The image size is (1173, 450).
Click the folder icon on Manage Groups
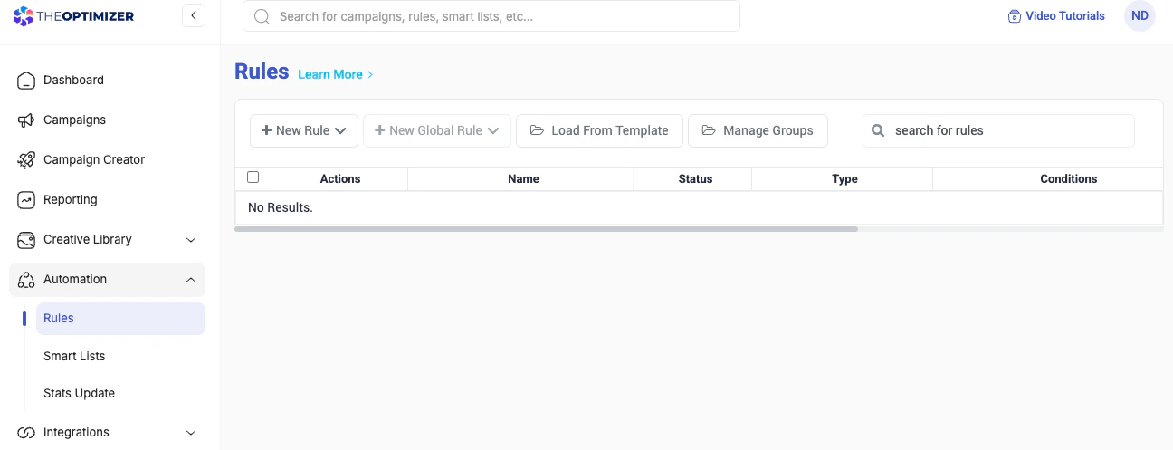coord(709,130)
